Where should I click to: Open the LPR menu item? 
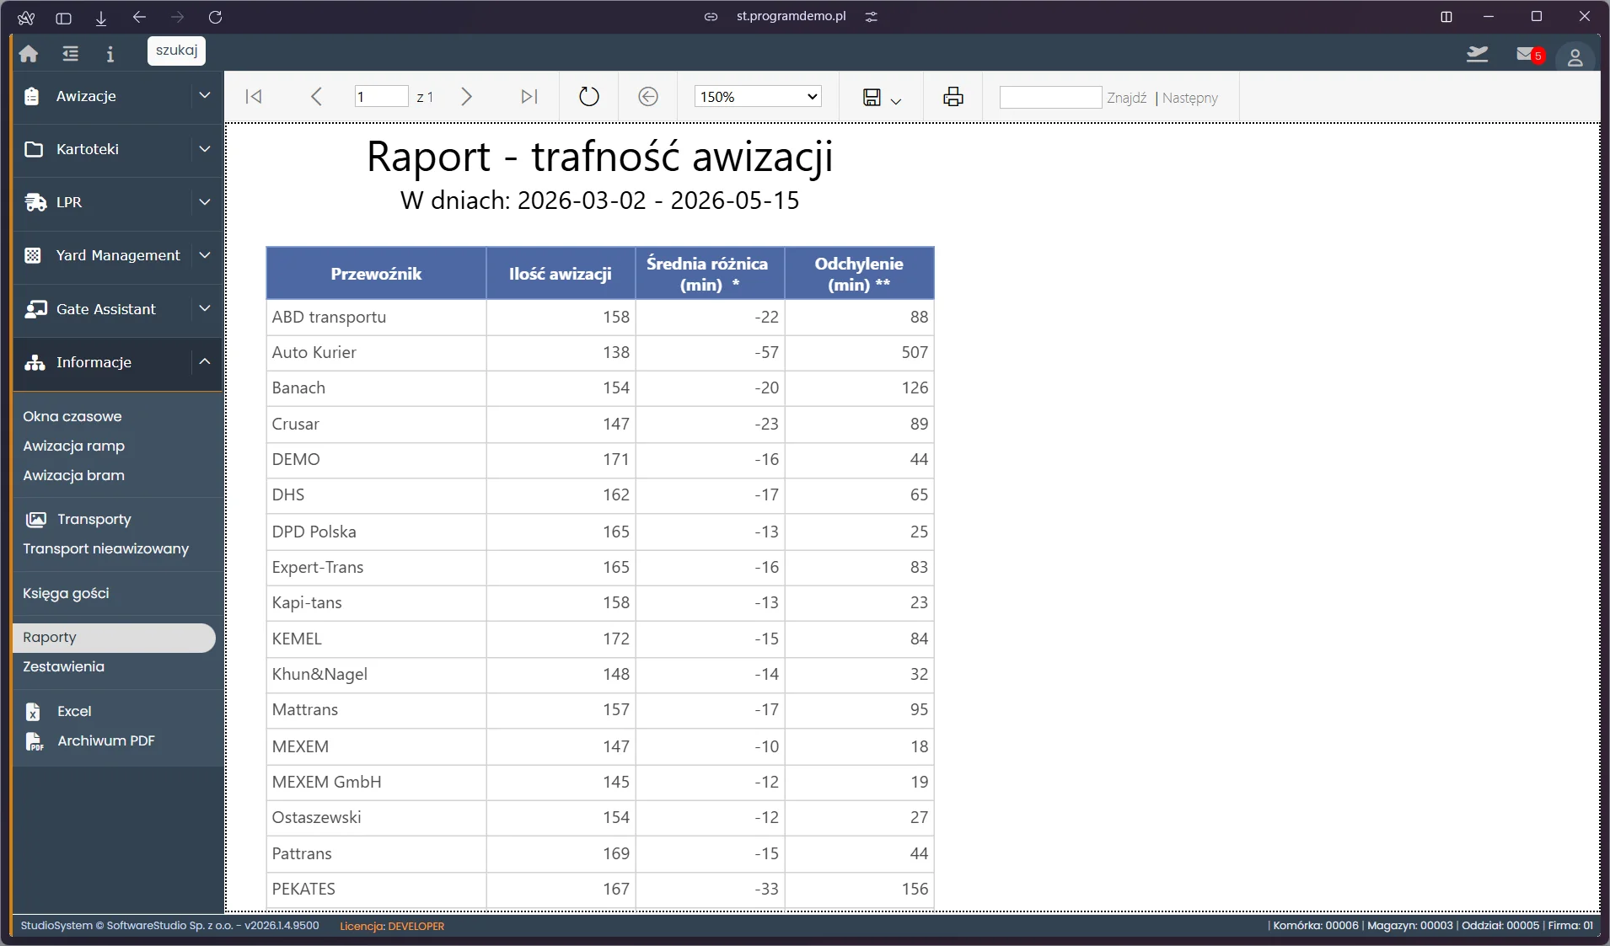(69, 202)
